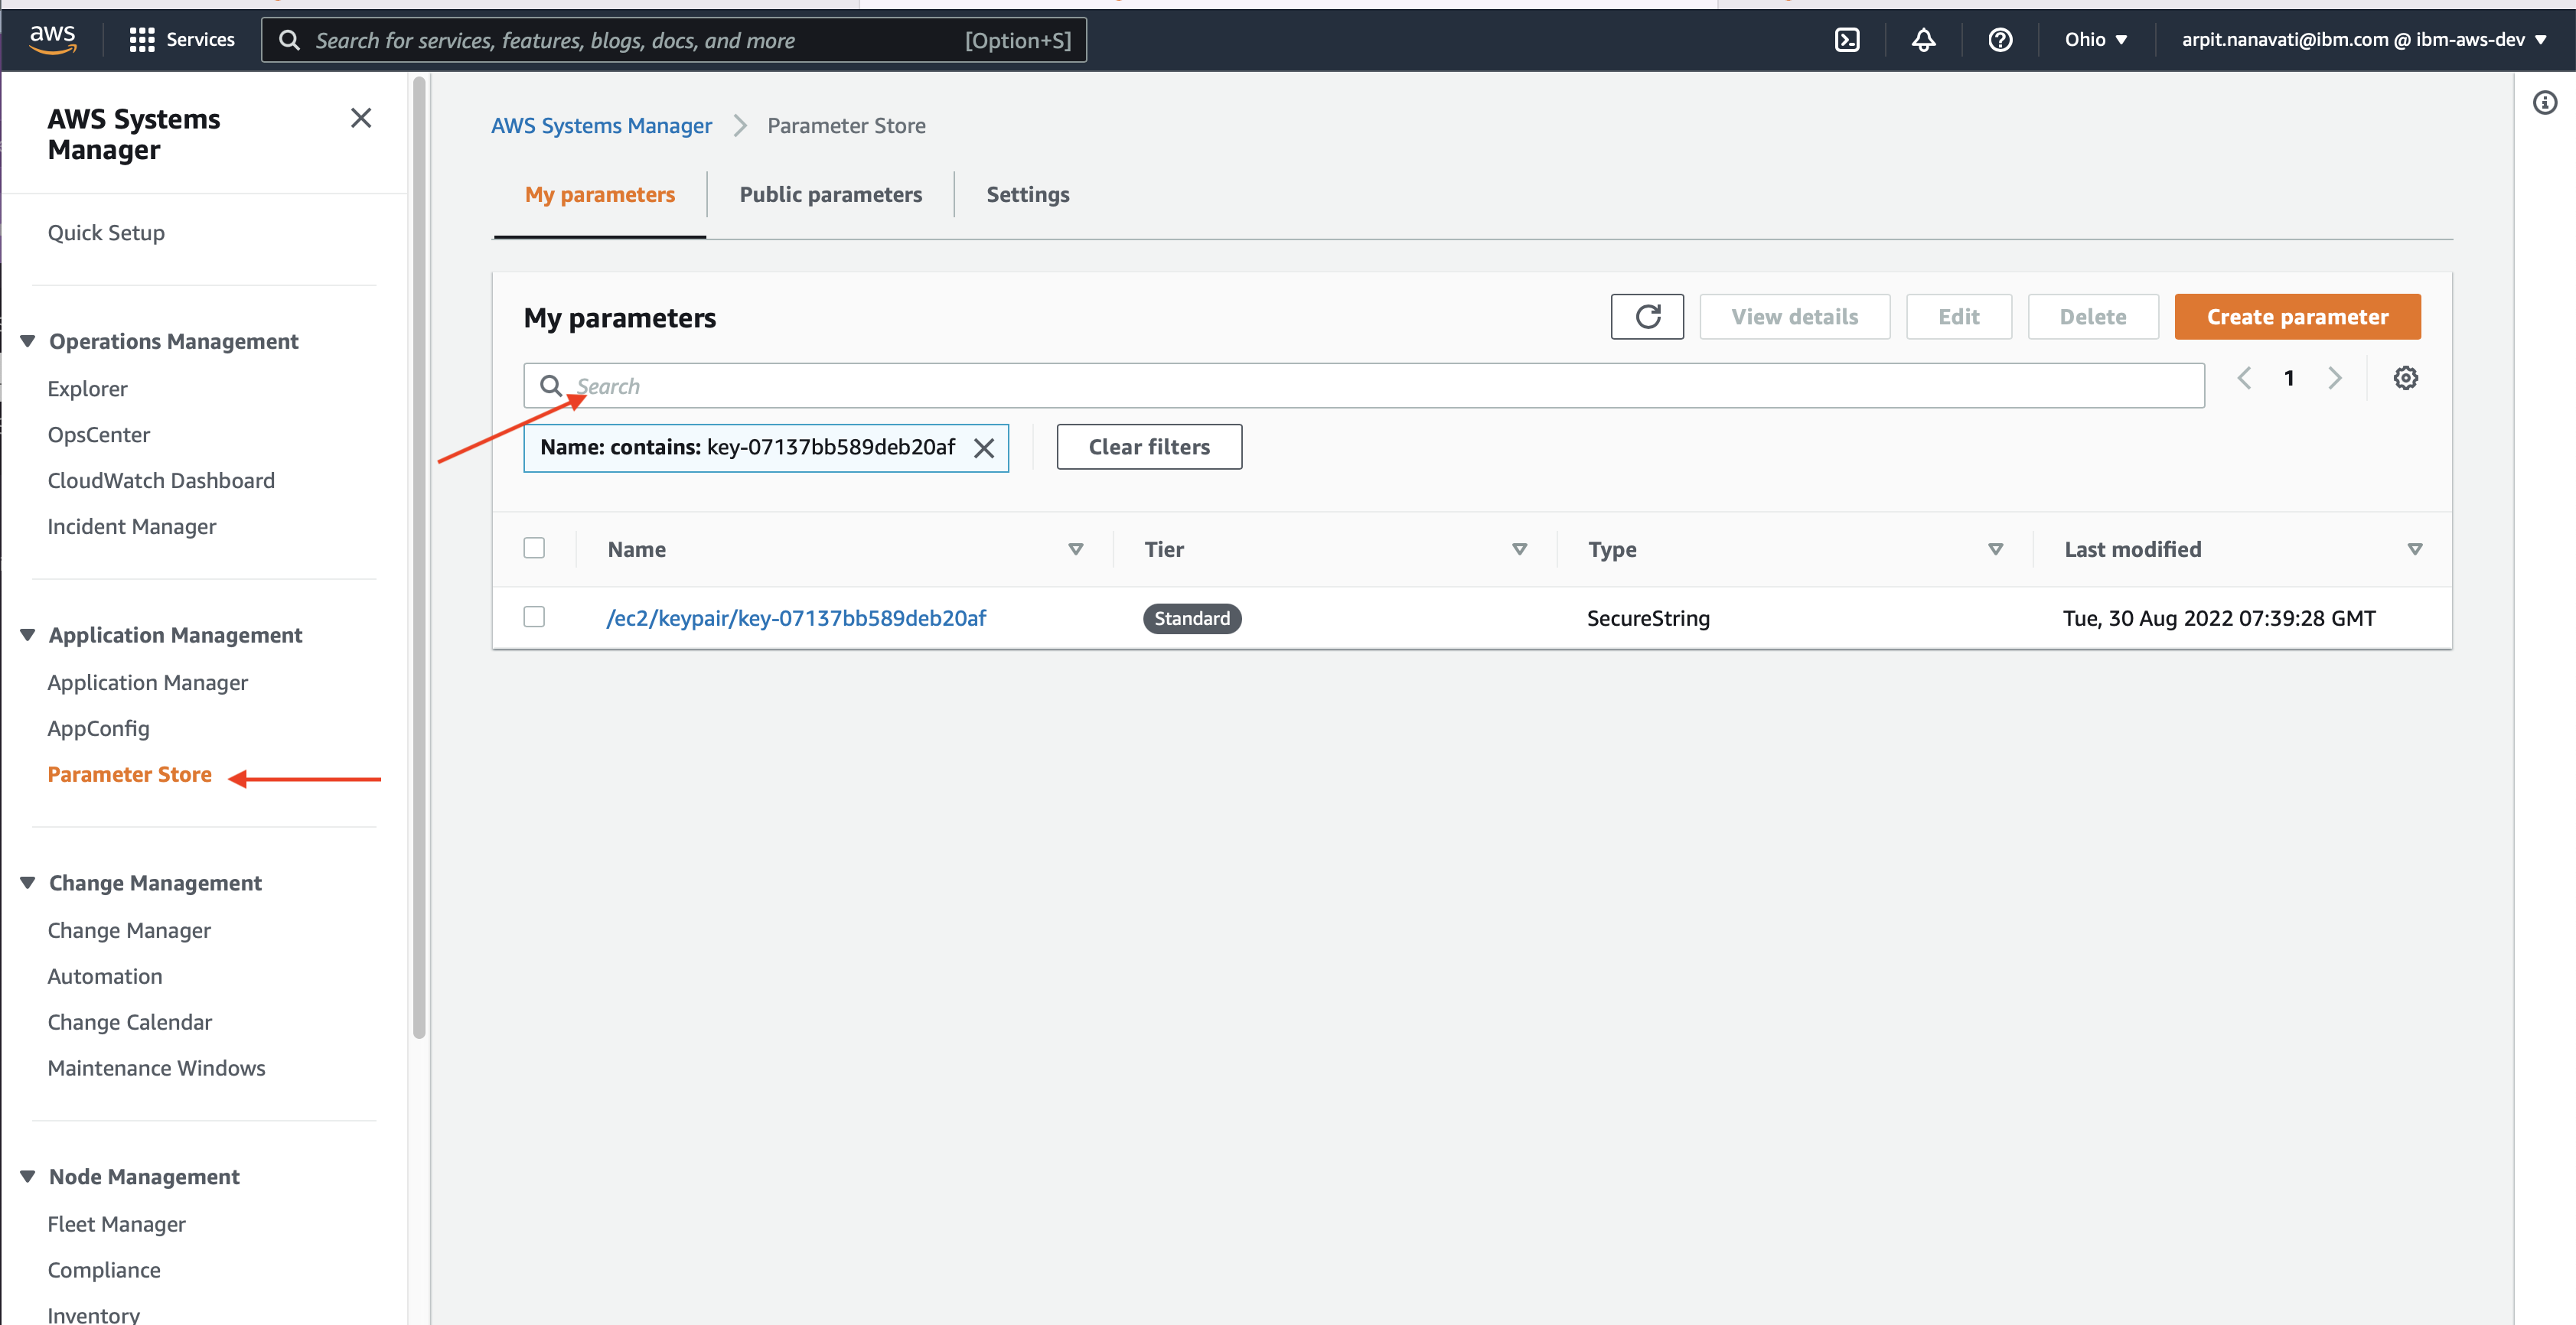Open Maintenance Windows in the sidebar
This screenshot has width=2576, height=1325.
pos(156,1068)
